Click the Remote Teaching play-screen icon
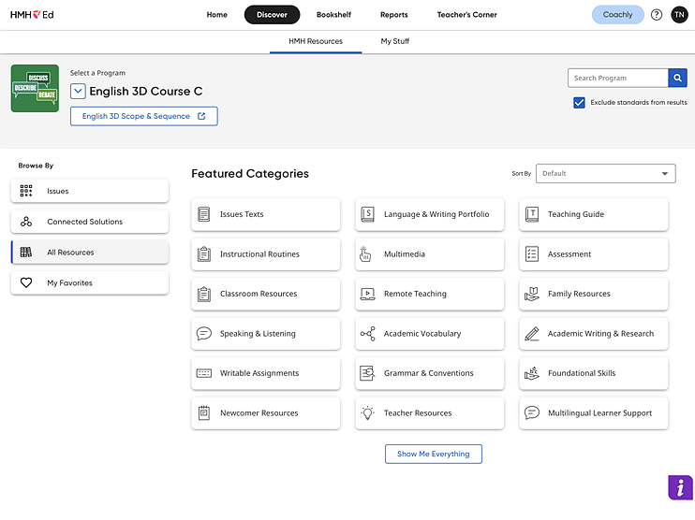Viewport: 695px width, 520px height. 367,294
